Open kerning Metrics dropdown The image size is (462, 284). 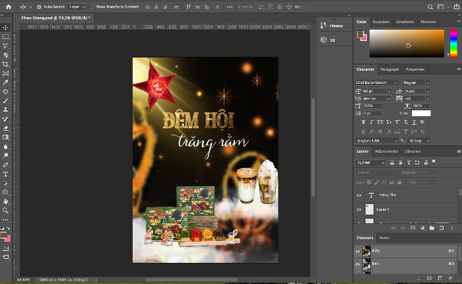pos(389,98)
